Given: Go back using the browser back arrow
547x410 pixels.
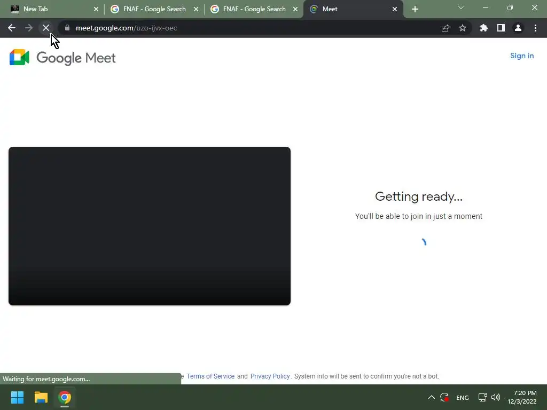Looking at the screenshot, I should coord(12,28).
